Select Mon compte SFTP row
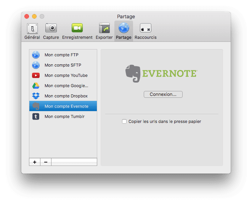 point(63,65)
